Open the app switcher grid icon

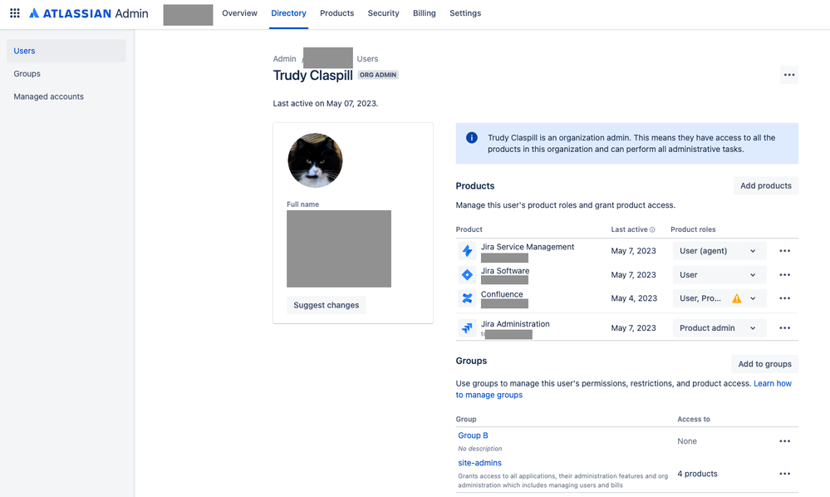coord(15,13)
